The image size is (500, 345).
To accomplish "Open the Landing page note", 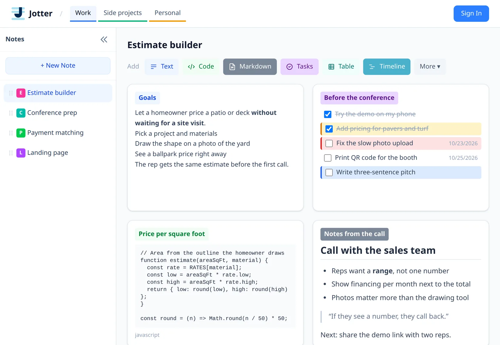I will (x=58, y=153).
